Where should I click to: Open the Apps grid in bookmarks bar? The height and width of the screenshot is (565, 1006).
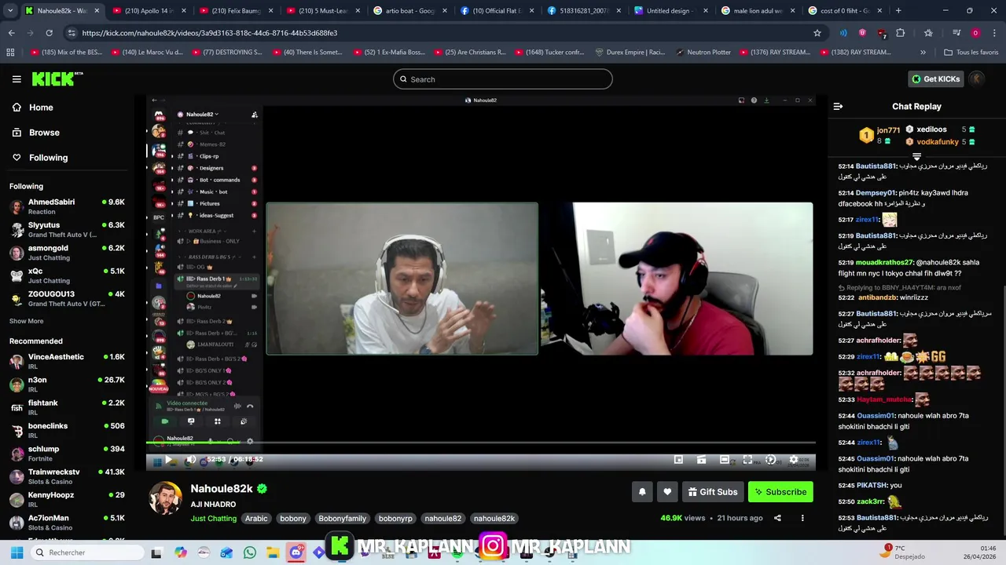[x=10, y=53]
